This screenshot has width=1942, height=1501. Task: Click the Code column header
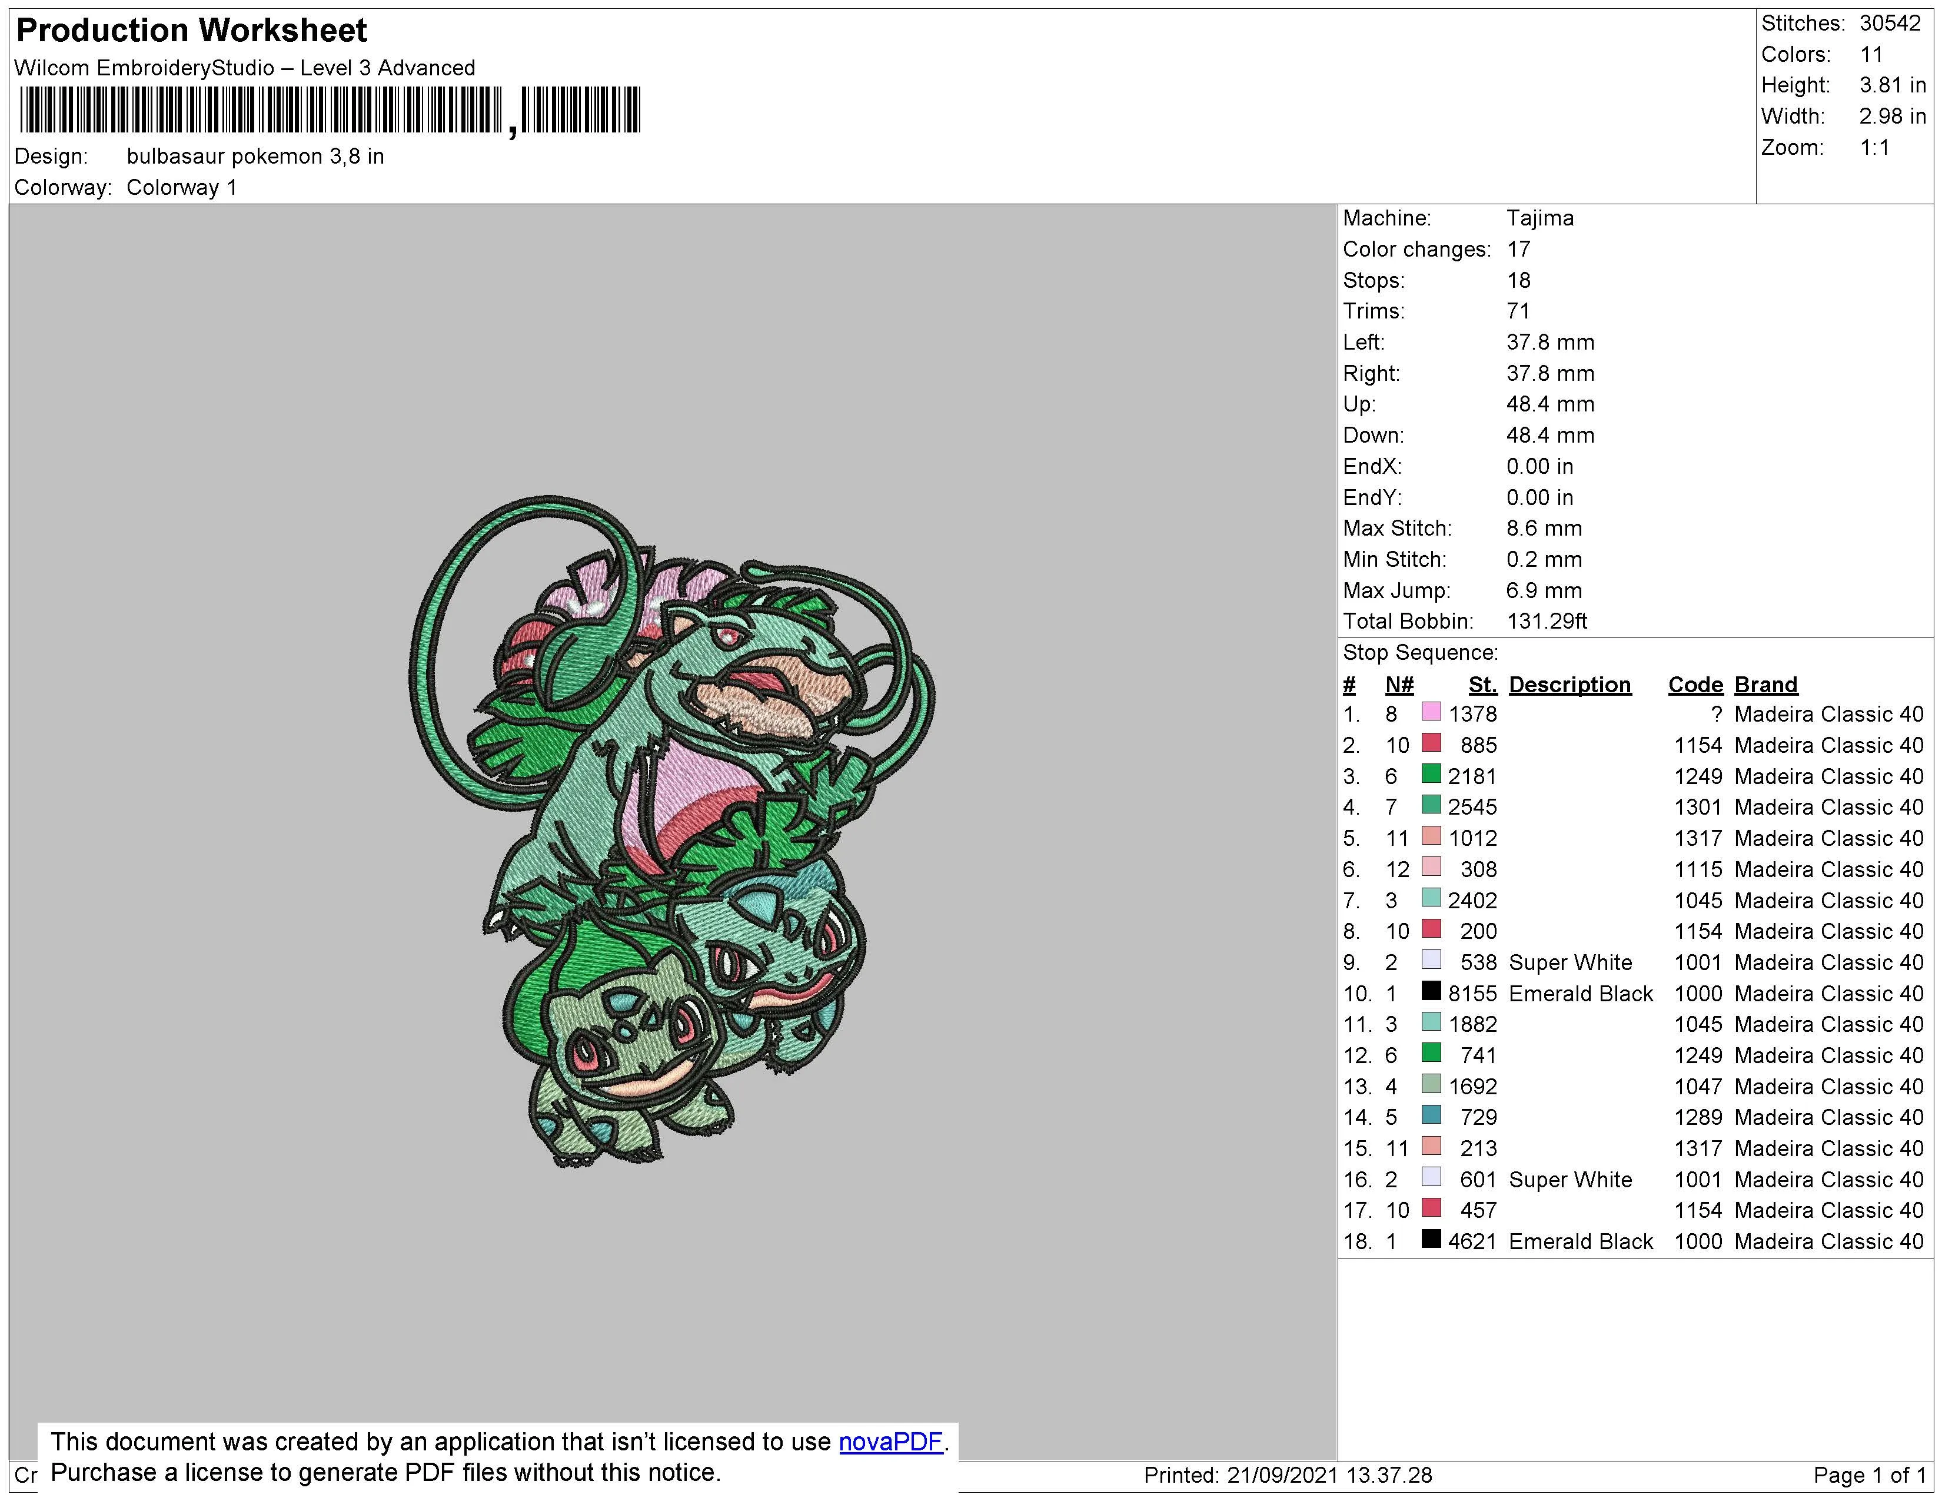click(1695, 685)
